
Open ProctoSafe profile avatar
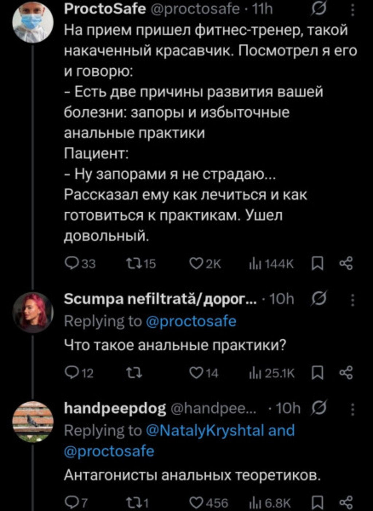click(33, 22)
